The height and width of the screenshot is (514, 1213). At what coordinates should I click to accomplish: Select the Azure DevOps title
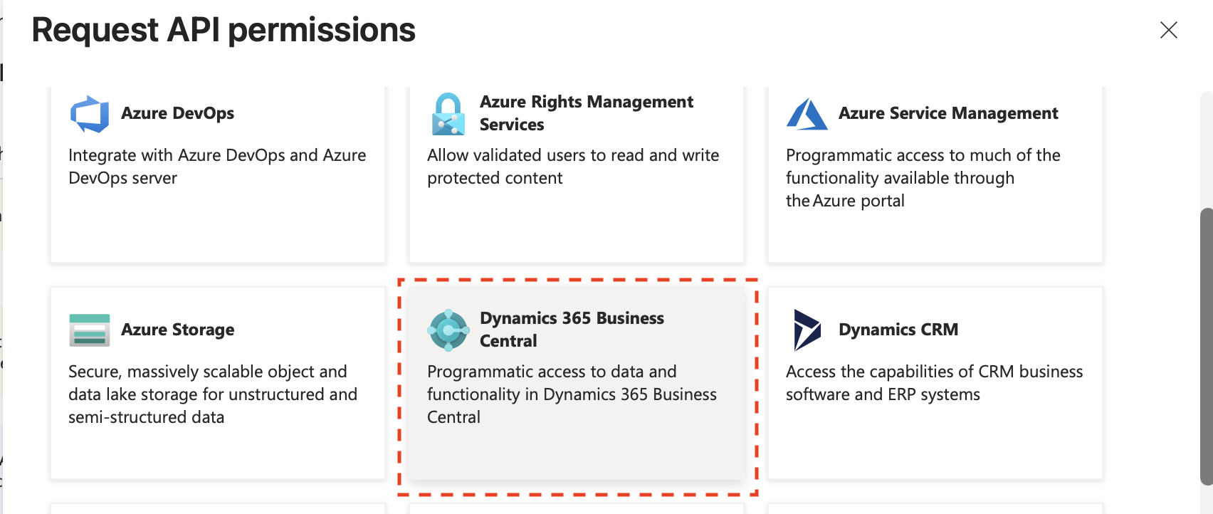tap(177, 113)
